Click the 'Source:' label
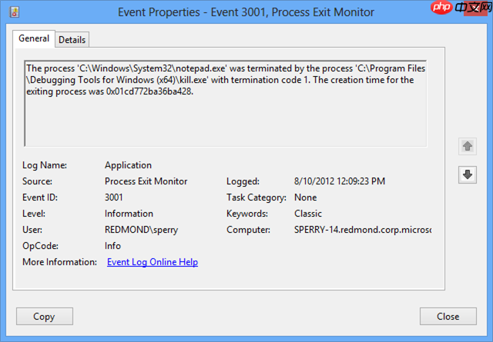 (37, 181)
